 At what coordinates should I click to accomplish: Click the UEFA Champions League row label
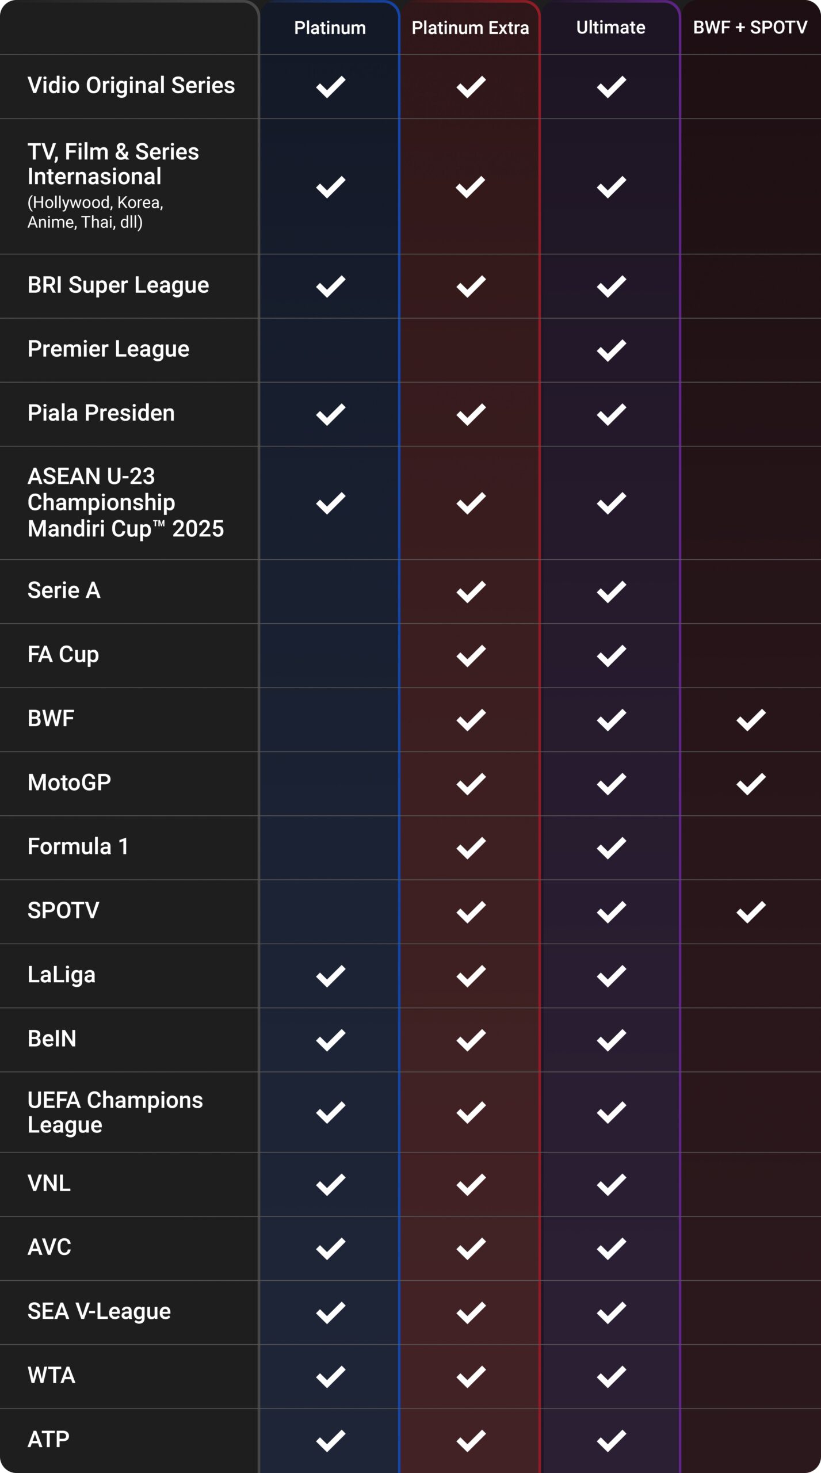[x=115, y=1112]
